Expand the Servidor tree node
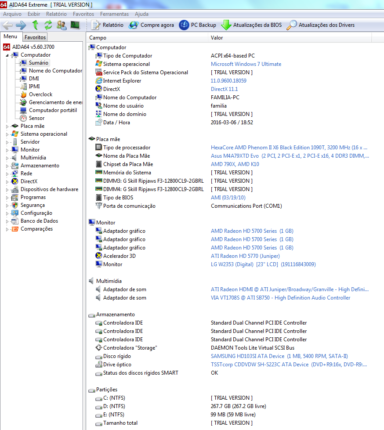The height and width of the screenshot is (430, 384). pyautogui.click(x=7, y=142)
